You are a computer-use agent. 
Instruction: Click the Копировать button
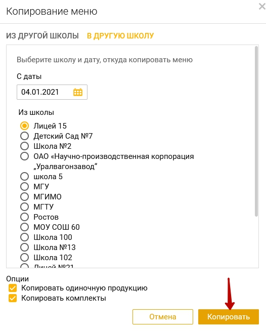coord(229,317)
